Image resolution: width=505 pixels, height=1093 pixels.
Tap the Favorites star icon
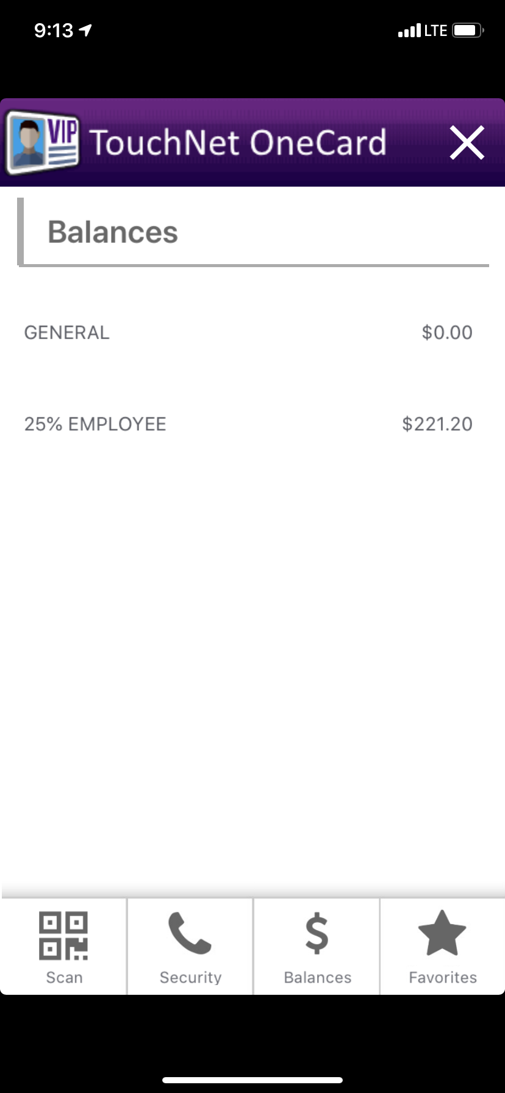coord(442,933)
